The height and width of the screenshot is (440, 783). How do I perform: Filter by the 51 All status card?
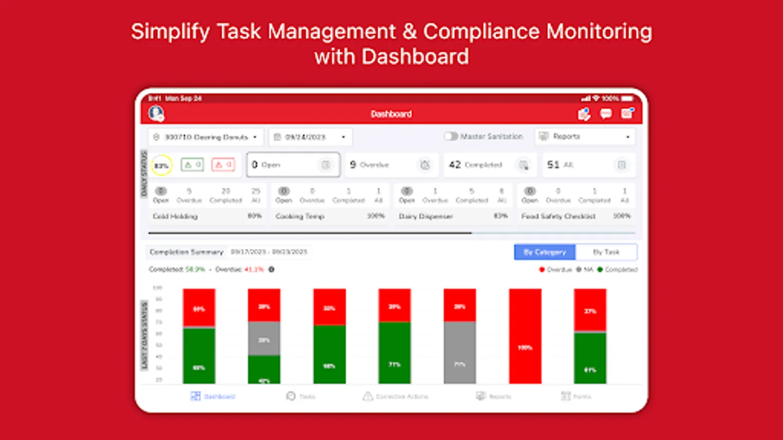[588, 165]
